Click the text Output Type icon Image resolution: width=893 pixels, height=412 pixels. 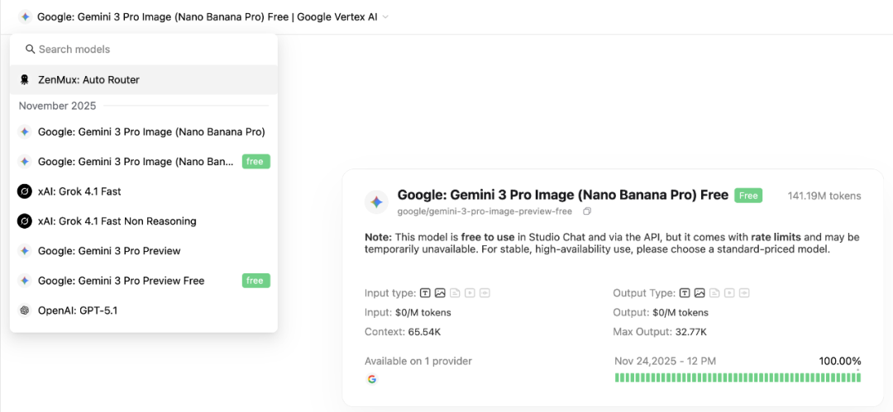pyautogui.click(x=685, y=293)
